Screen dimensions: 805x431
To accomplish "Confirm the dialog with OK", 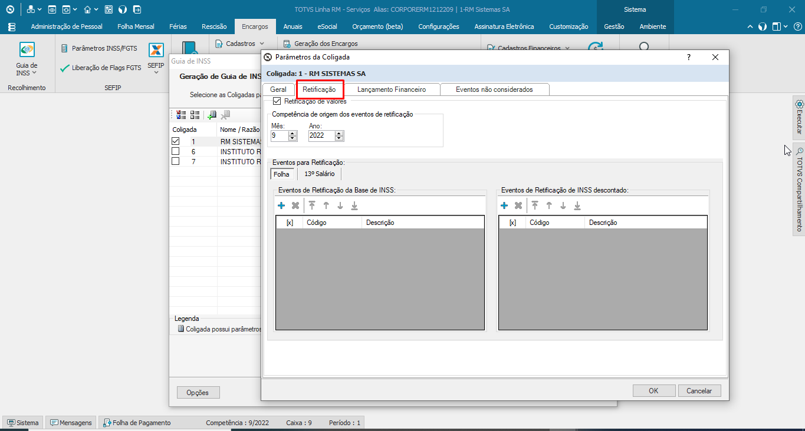I will (x=654, y=390).
